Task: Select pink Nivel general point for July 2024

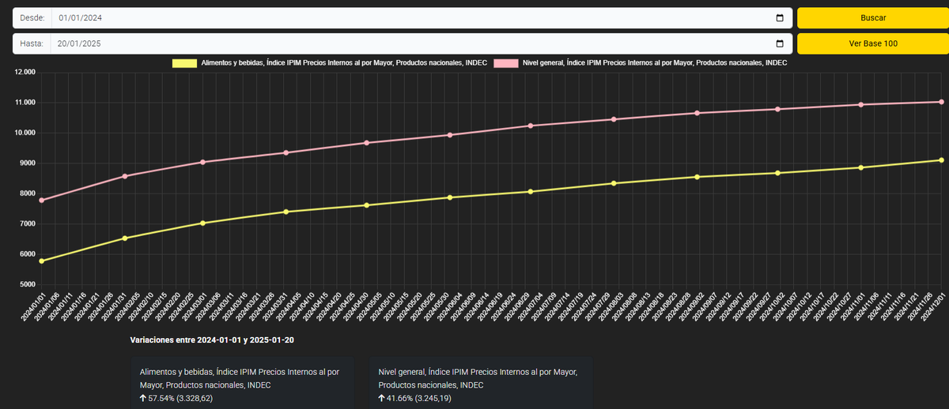Action: click(x=531, y=126)
